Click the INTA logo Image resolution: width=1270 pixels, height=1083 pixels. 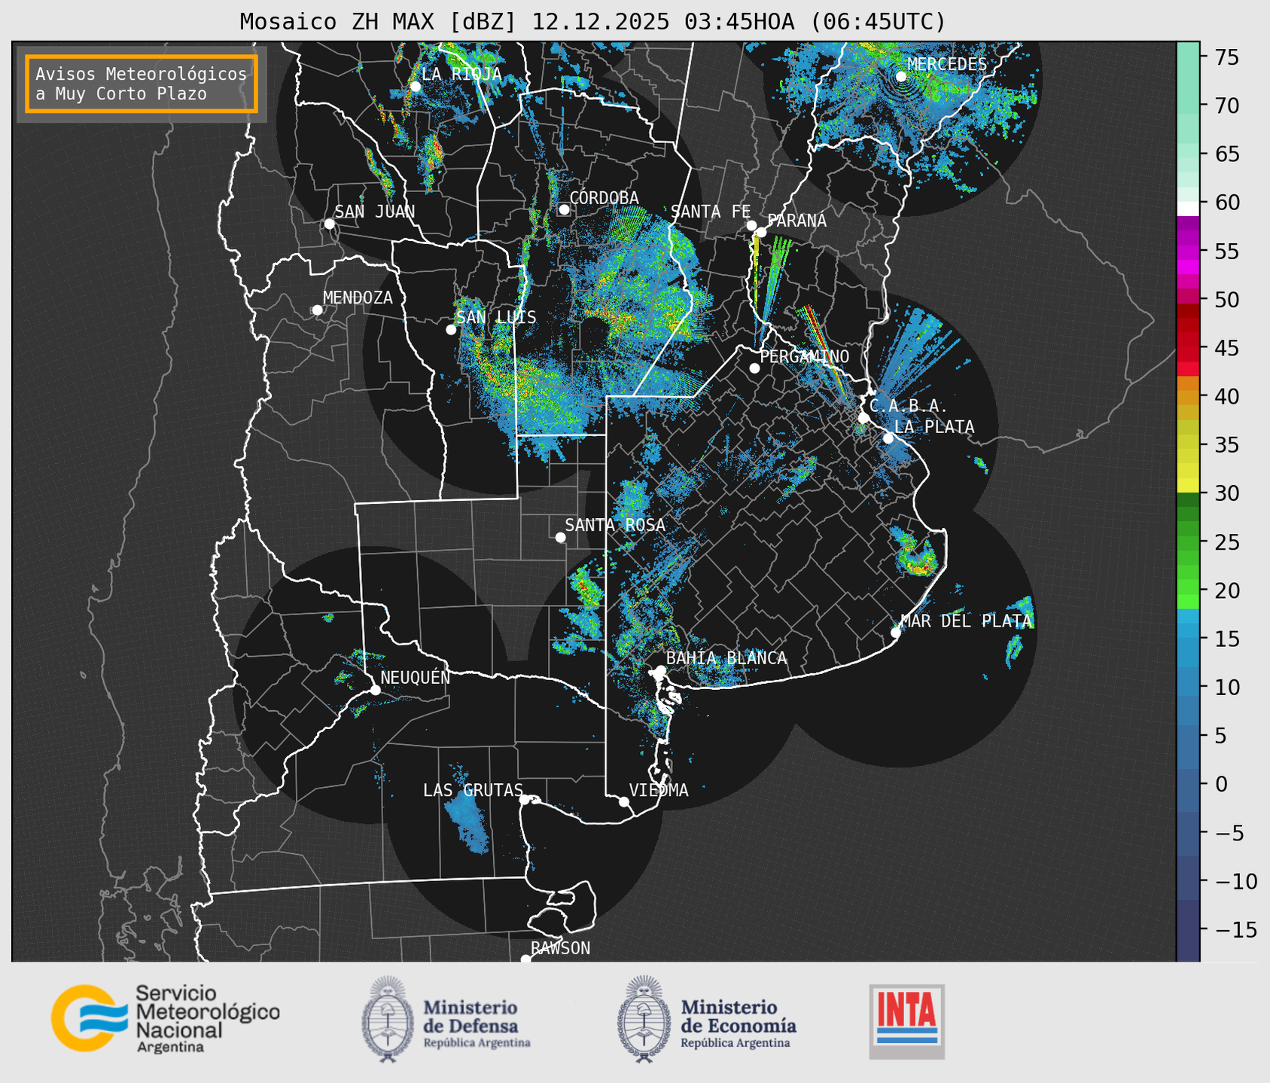click(x=906, y=1021)
